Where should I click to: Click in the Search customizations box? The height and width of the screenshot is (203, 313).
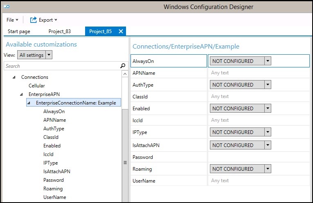tap(61, 66)
